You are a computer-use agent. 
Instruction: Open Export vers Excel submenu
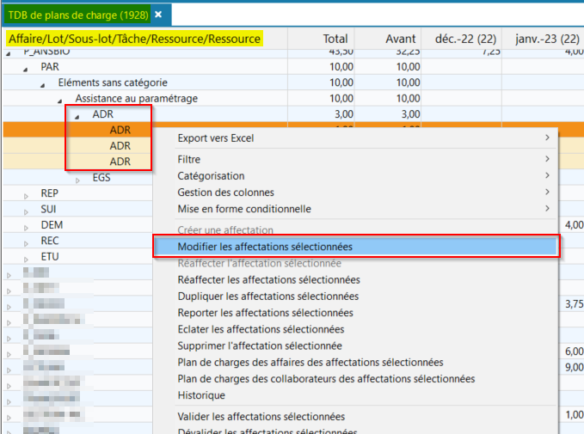(355, 138)
